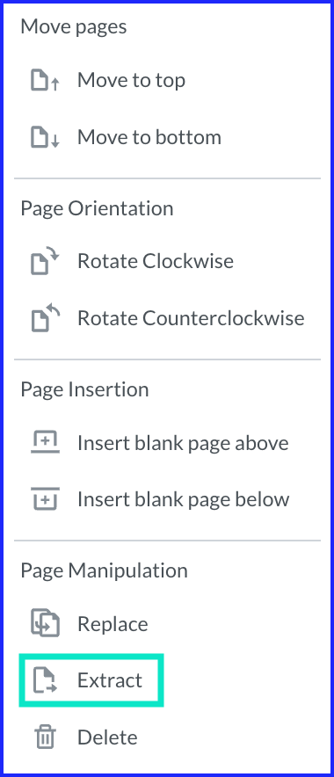This screenshot has width=334, height=777.
Task: Choose the highlighted "Extract" text
Action: [x=110, y=680]
